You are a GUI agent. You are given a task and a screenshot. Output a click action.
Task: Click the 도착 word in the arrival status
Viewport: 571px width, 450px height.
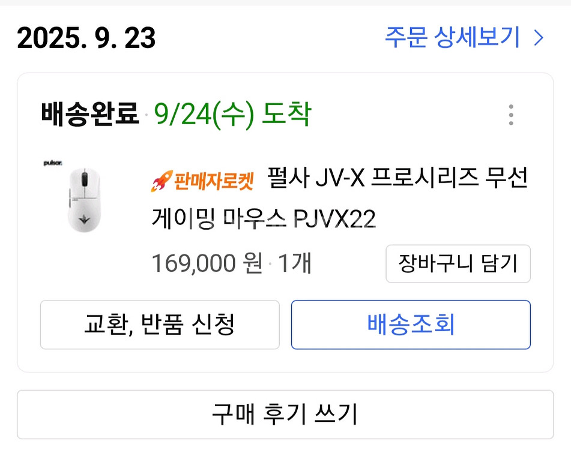point(286,114)
